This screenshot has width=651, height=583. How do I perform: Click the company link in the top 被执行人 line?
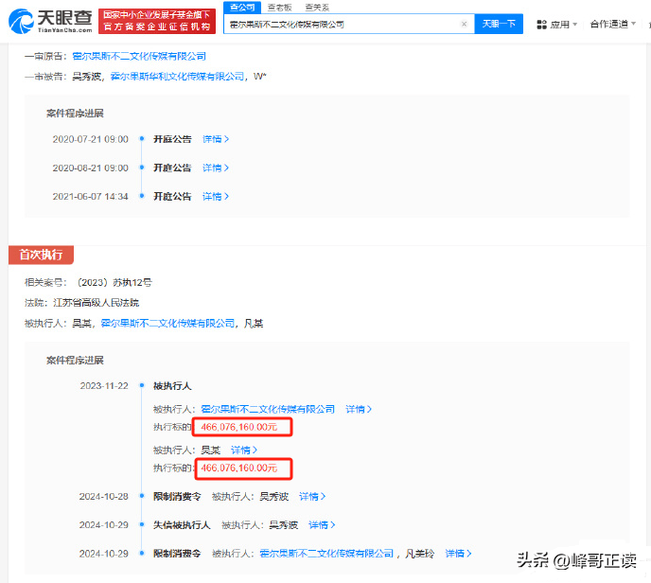[167, 324]
